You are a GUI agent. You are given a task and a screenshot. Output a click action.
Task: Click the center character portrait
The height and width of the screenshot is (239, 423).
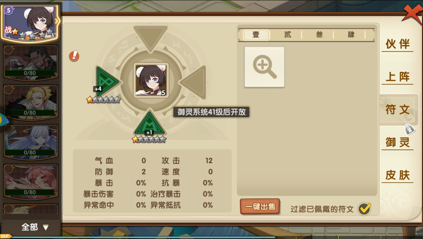pos(151,80)
